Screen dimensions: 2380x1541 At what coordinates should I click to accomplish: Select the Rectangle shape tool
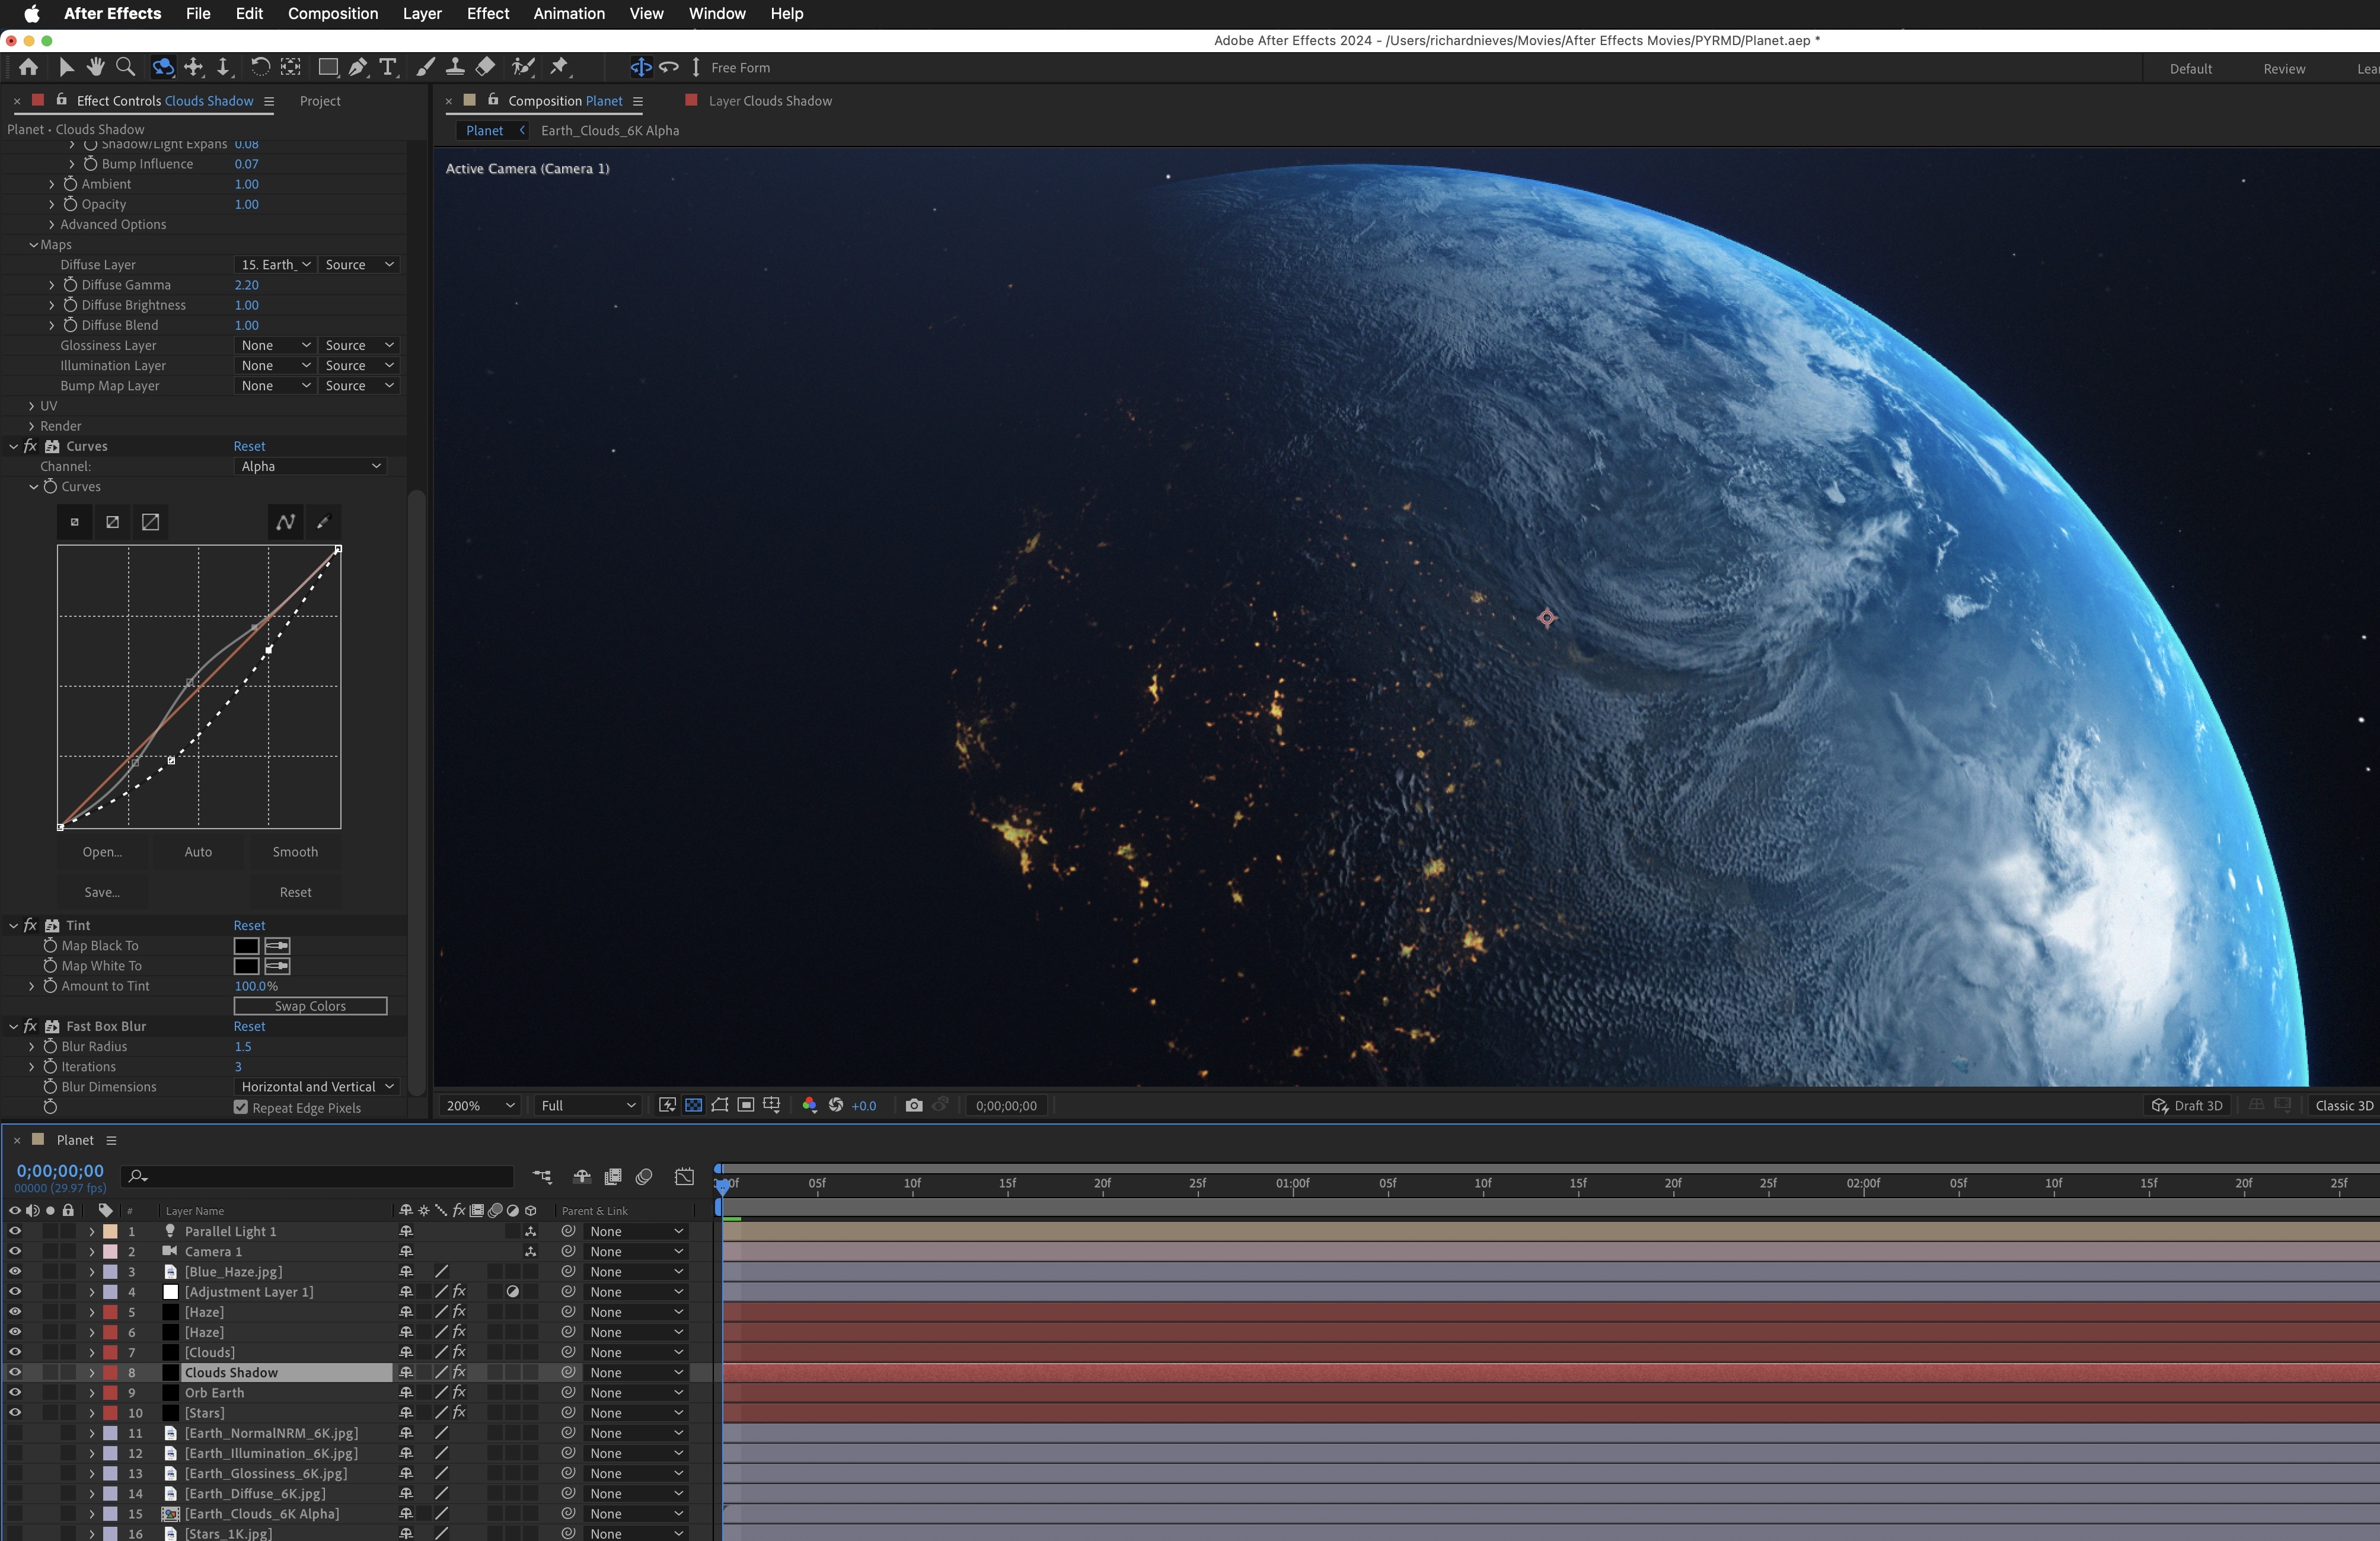pyautogui.click(x=327, y=67)
